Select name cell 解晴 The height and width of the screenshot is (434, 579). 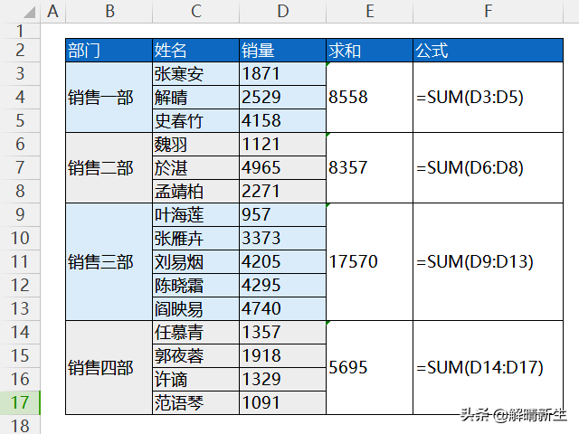pyautogui.click(x=196, y=98)
